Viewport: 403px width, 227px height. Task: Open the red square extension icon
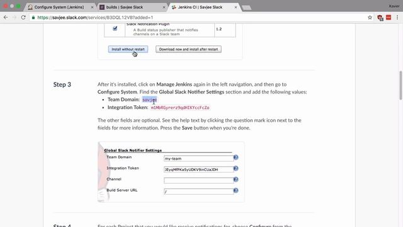pos(389,17)
